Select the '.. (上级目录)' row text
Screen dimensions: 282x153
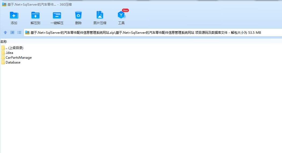(15, 48)
